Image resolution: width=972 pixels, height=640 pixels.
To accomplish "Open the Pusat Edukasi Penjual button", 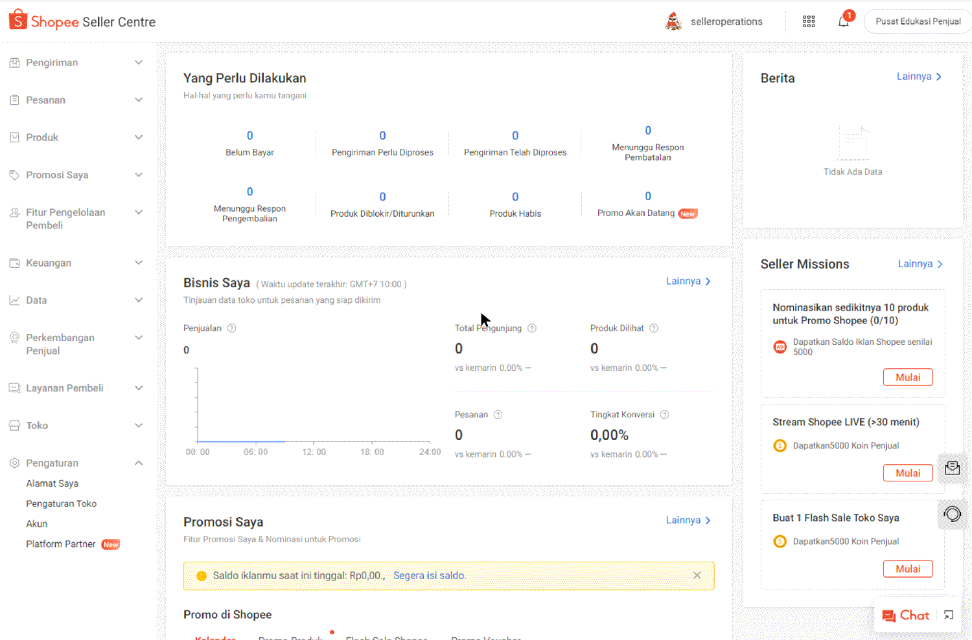I will pyautogui.click(x=918, y=21).
